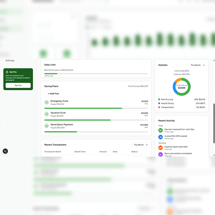Click the Home Down Payment house icon
Viewport: 215px width, 215px height.
tap(47, 126)
